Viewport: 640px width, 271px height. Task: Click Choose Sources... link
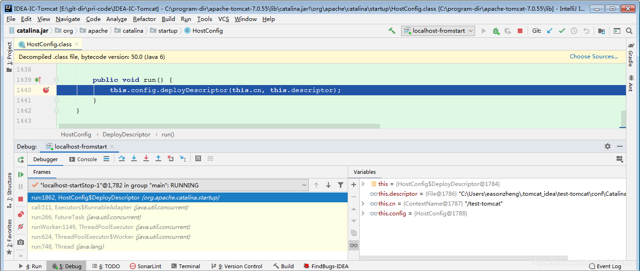pyautogui.click(x=594, y=57)
